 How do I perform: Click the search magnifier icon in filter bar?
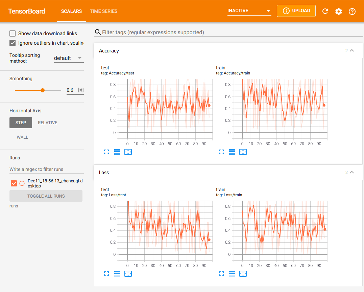click(x=98, y=32)
